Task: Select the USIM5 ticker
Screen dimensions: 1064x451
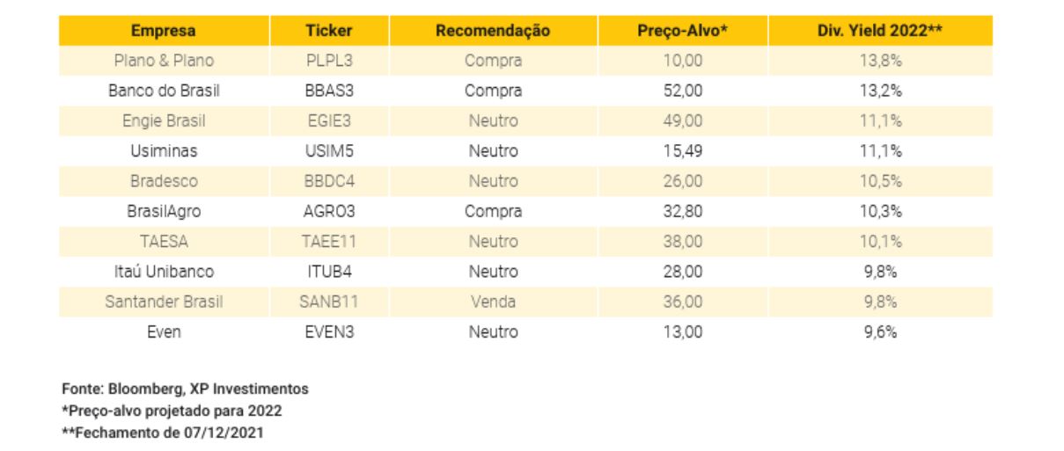Action: coord(329,151)
